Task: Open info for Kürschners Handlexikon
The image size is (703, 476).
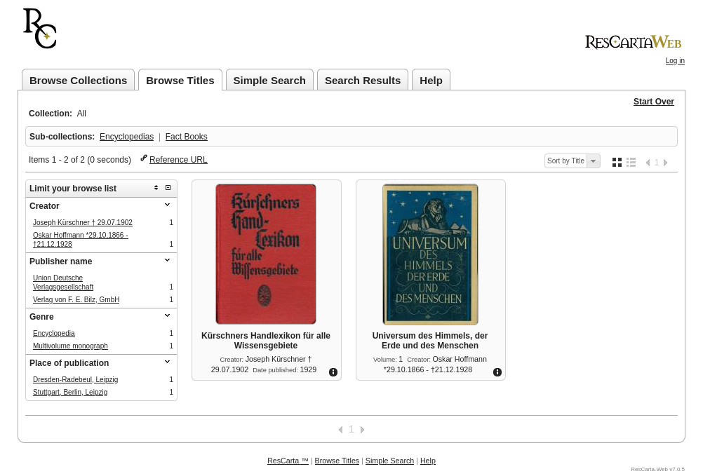Action: 333,372
